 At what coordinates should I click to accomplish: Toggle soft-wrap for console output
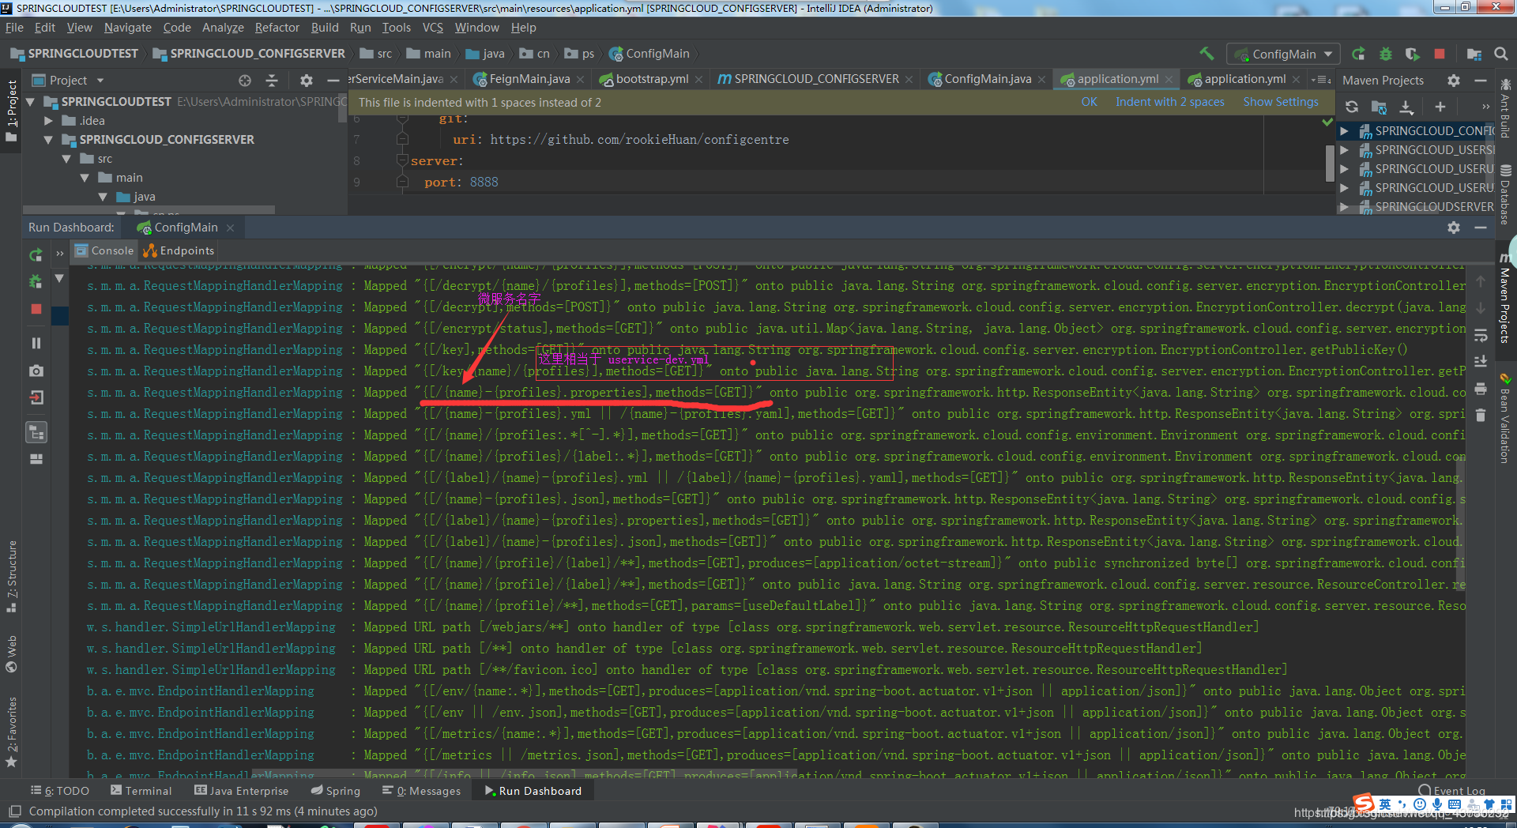[x=1481, y=335]
